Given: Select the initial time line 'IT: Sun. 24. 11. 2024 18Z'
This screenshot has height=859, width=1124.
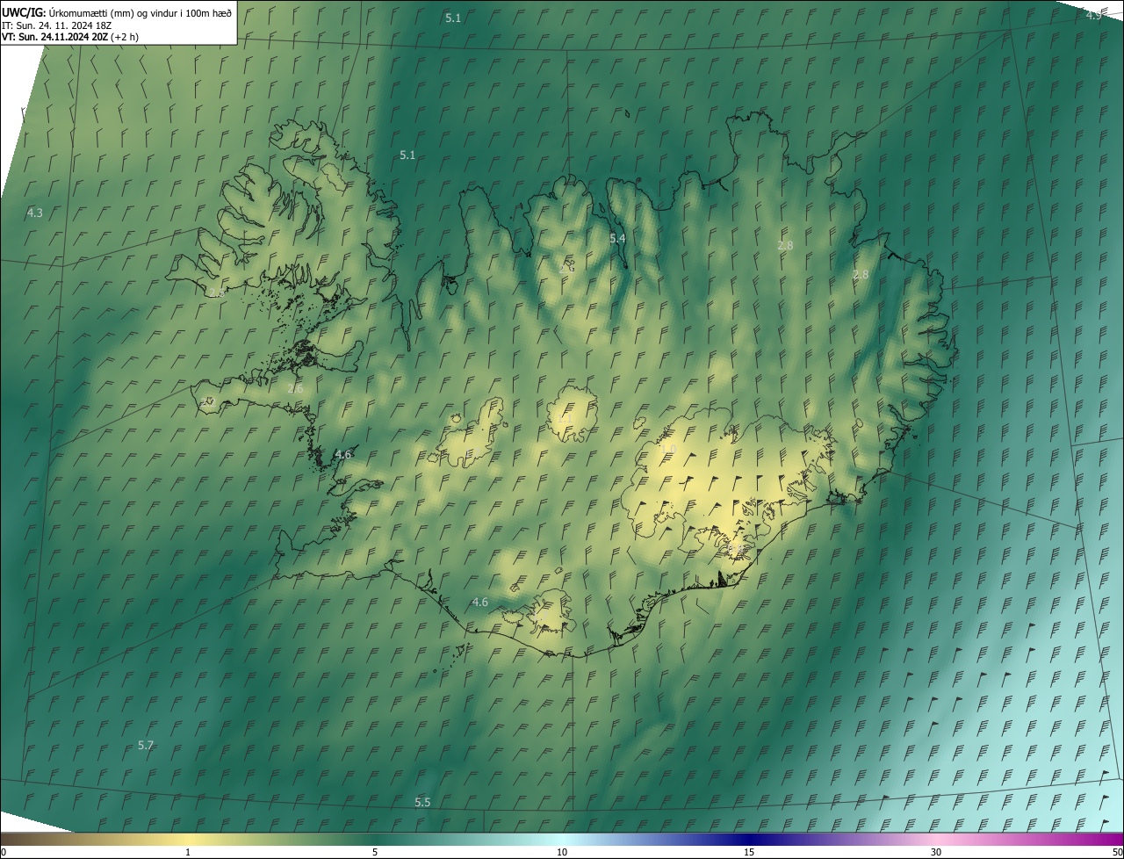Looking at the screenshot, I should pyautogui.click(x=56, y=25).
